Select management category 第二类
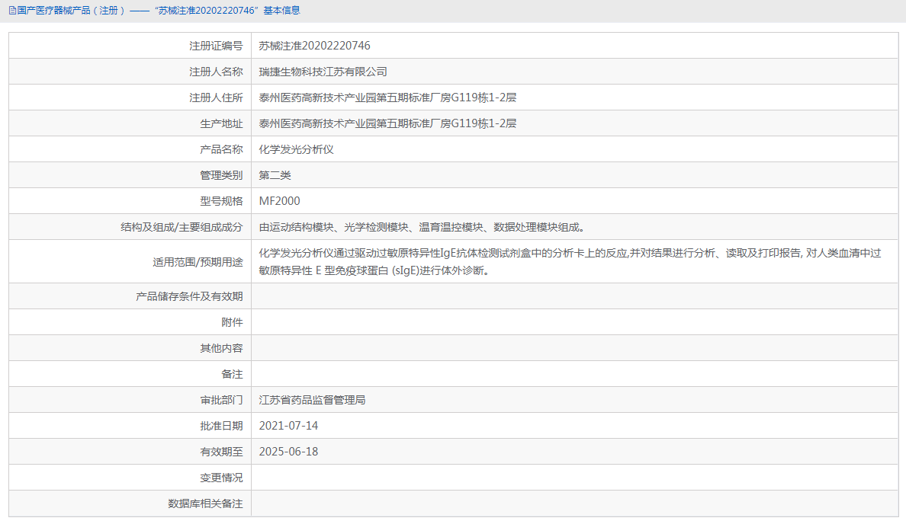The image size is (906, 521). click(275, 174)
